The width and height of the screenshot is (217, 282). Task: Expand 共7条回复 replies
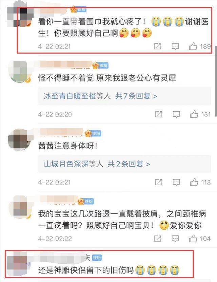point(136,96)
